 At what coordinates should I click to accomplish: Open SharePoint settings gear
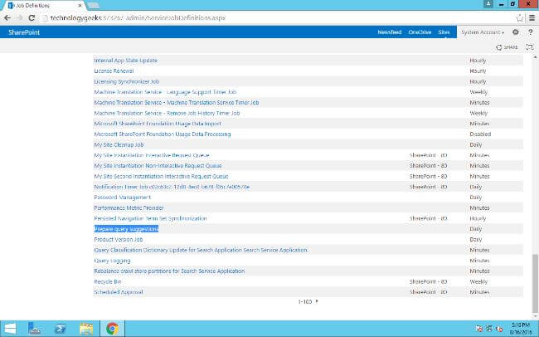[515, 32]
